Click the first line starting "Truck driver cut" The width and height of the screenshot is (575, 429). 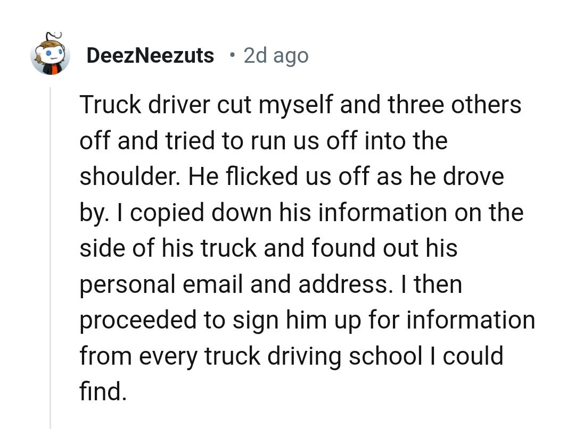coord(300,105)
